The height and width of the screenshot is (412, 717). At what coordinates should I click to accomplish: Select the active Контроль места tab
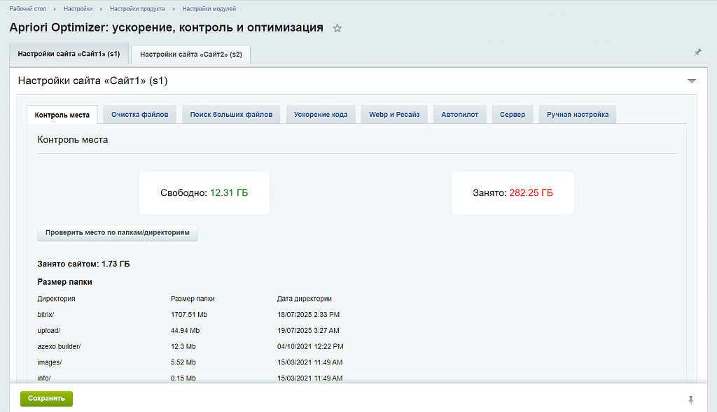click(x=62, y=114)
